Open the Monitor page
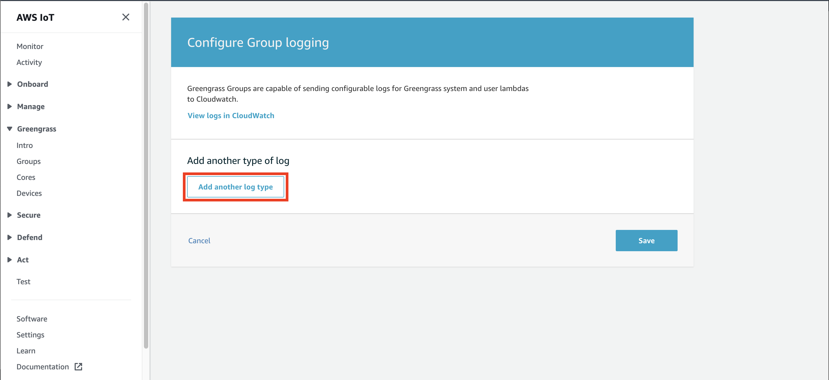The image size is (829, 380). tap(30, 46)
